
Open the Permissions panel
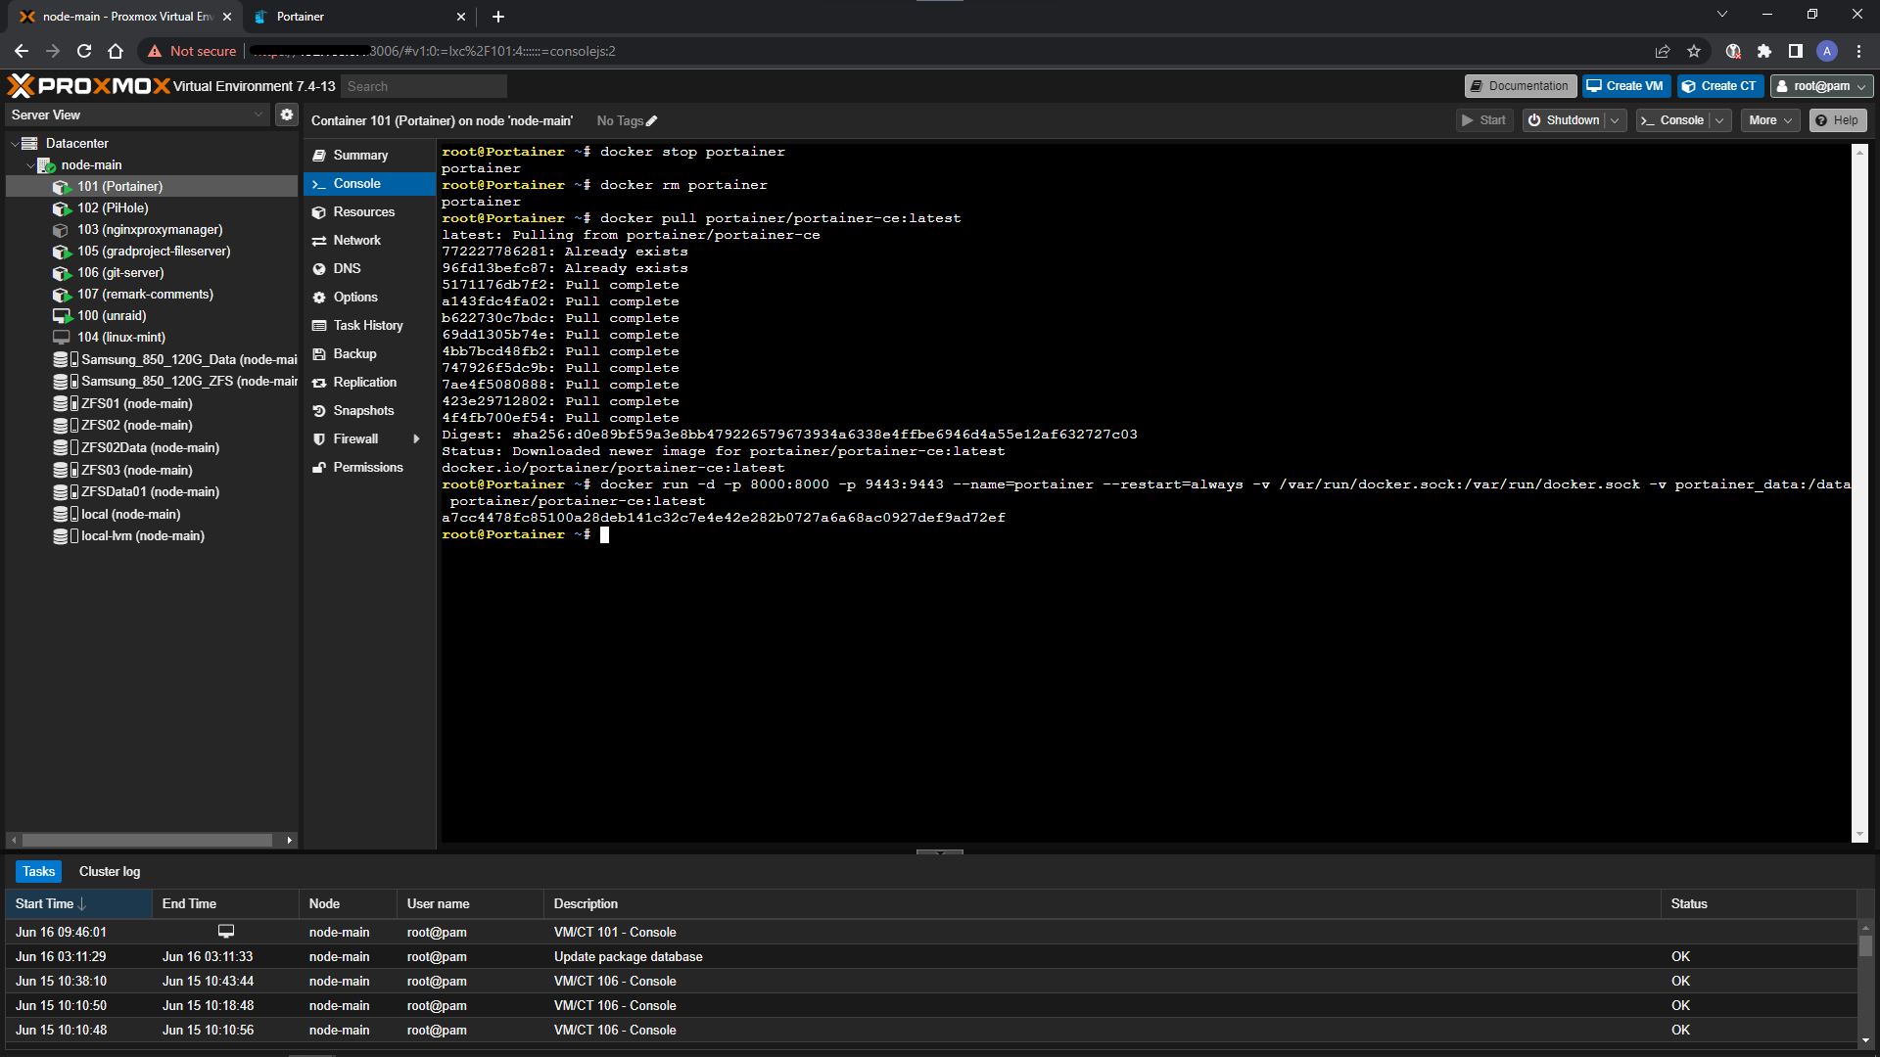(x=369, y=467)
